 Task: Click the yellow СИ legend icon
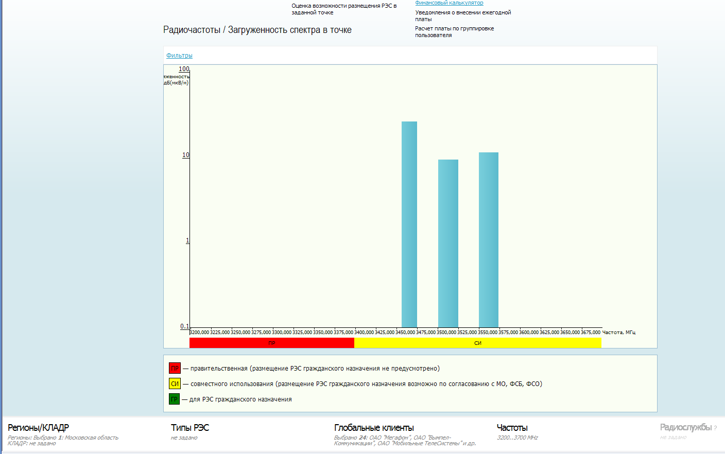[175, 384]
